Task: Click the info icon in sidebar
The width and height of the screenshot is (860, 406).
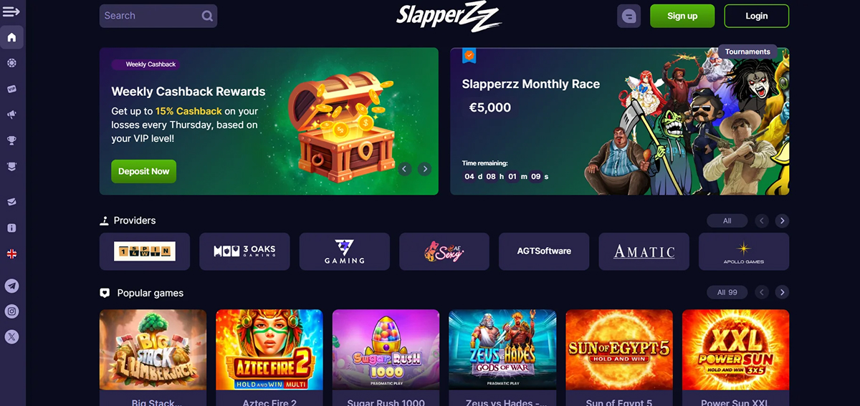Action: (11, 228)
